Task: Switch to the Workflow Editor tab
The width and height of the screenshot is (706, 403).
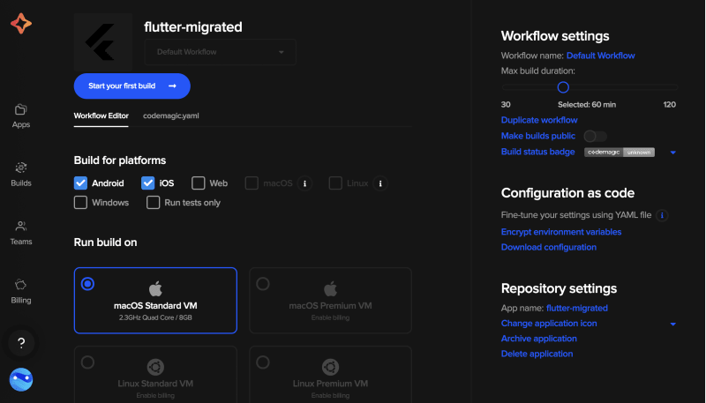Action: tap(101, 116)
